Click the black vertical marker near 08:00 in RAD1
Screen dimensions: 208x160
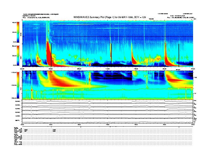click(81, 55)
